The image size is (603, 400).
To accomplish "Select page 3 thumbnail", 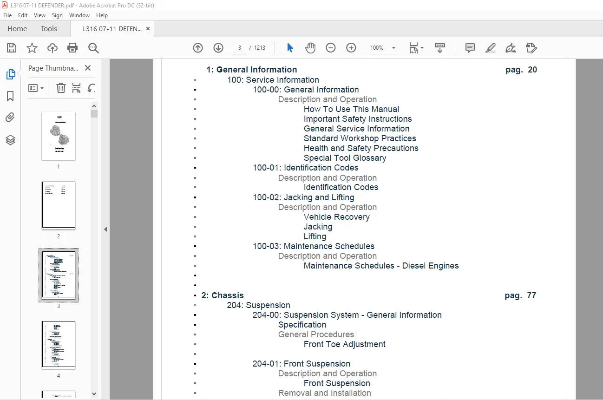I will coord(59,275).
